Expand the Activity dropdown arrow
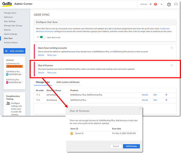Viewport: 181px width, 153px height. click(162, 4)
